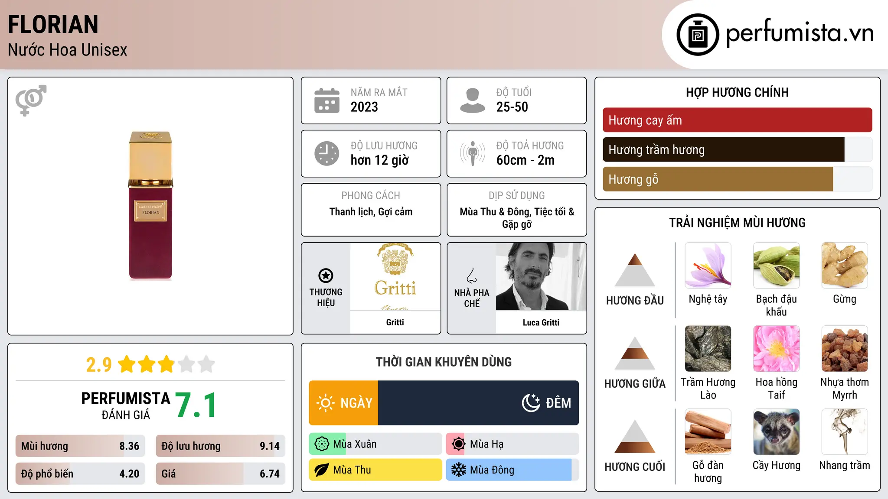Click the fifth grey rating star

206,364
